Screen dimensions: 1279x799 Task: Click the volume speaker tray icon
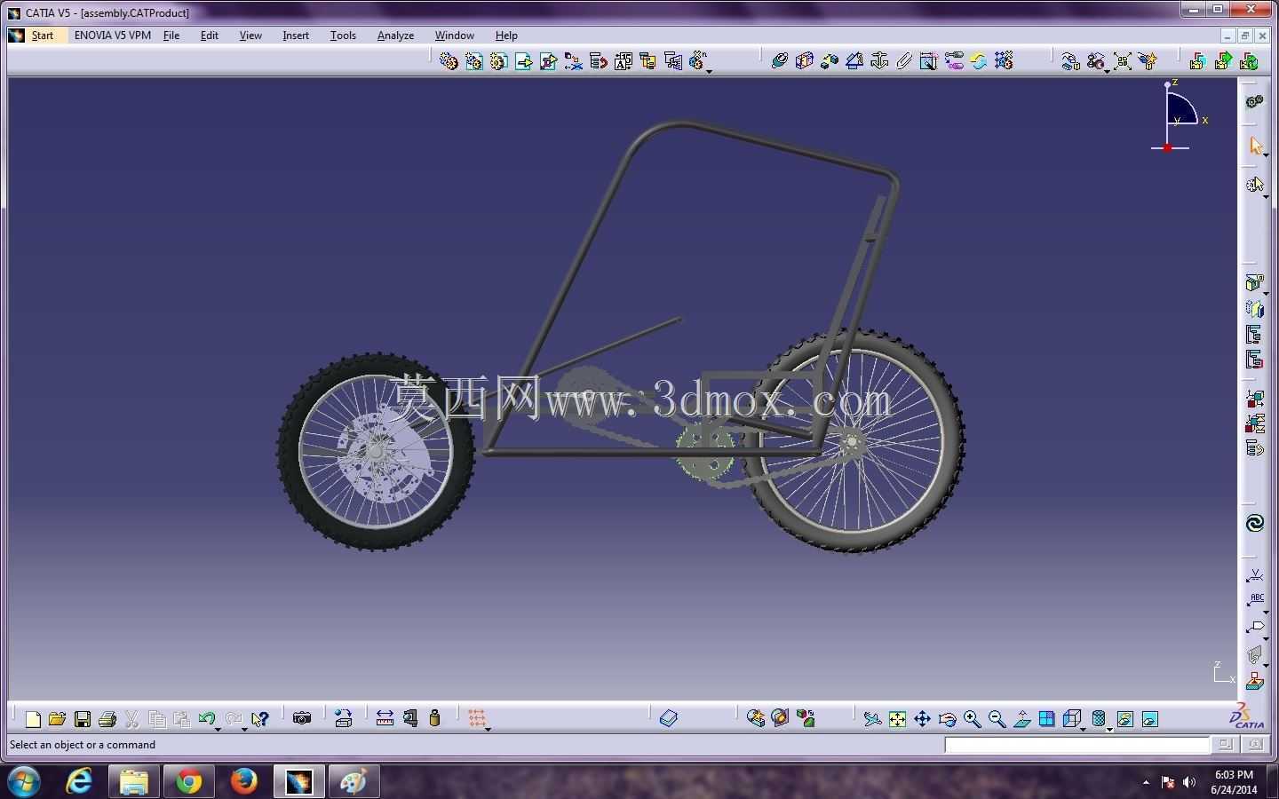point(1189,782)
